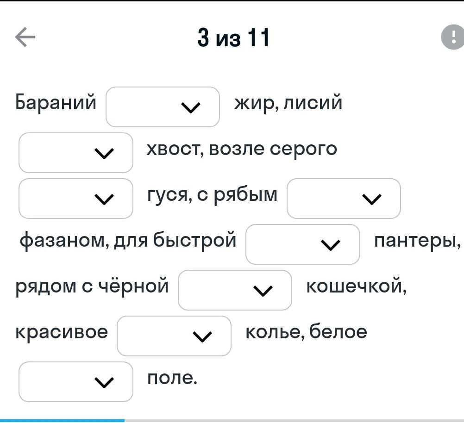Click chevron arrow in dropdown before 'кошечкой'
464x423 pixels.
coord(263,291)
